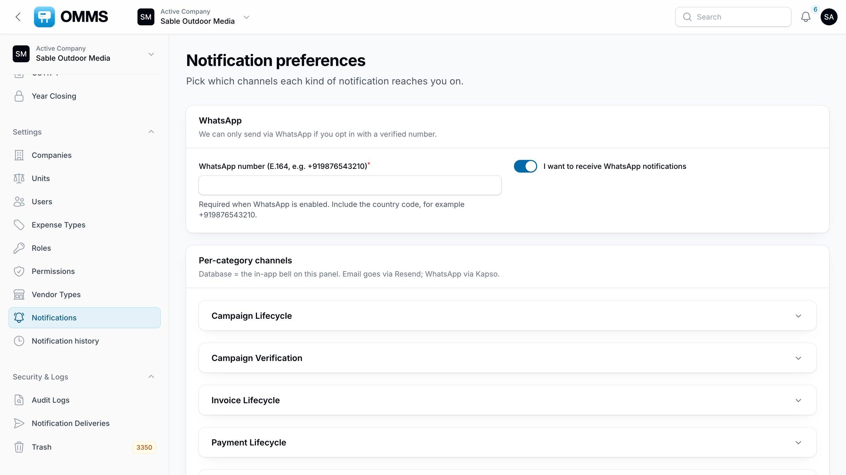The height and width of the screenshot is (475, 846).
Task: Open Expense Types page
Action: click(x=85, y=225)
